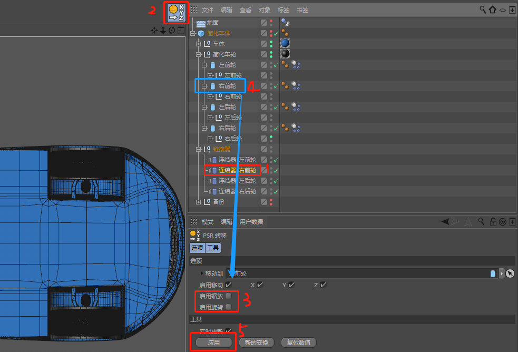Open the 模式 menu in Attribute Manager
Image resolution: width=518 pixels, height=352 pixels.
tap(208, 222)
